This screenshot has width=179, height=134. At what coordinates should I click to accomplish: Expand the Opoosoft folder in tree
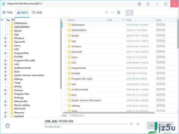tap(5, 42)
